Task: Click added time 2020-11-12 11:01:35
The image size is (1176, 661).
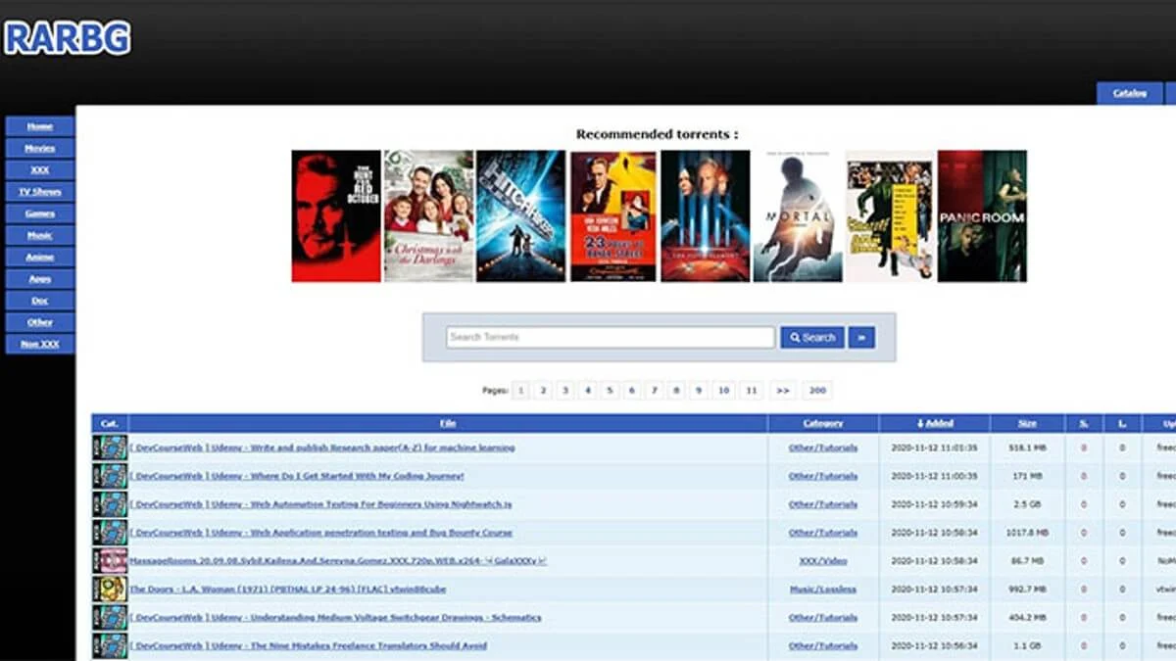Action: pos(935,448)
